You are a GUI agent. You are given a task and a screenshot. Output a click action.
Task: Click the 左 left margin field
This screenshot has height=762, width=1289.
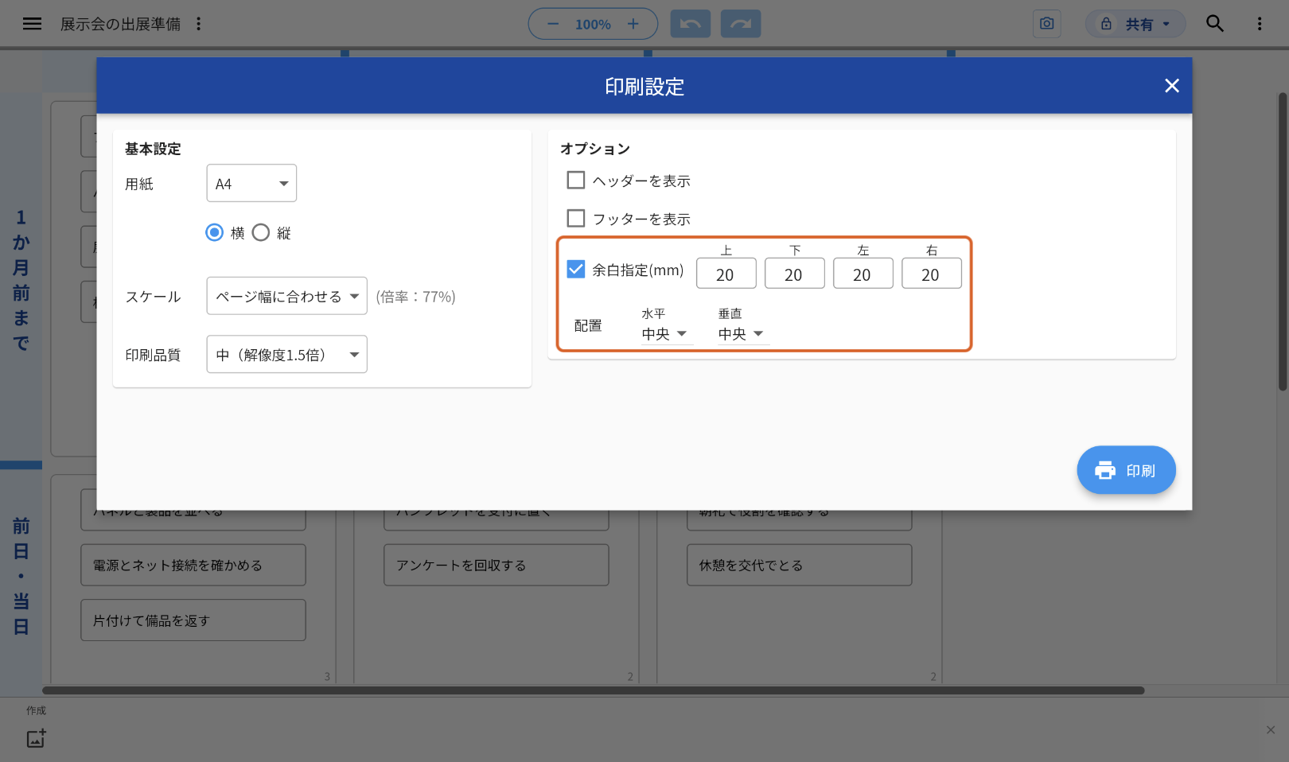pos(863,274)
